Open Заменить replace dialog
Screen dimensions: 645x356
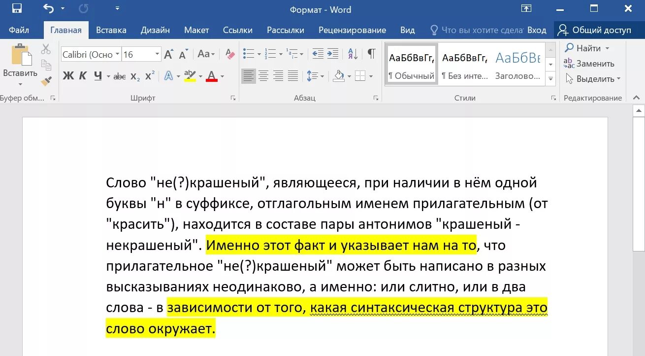[x=589, y=64]
